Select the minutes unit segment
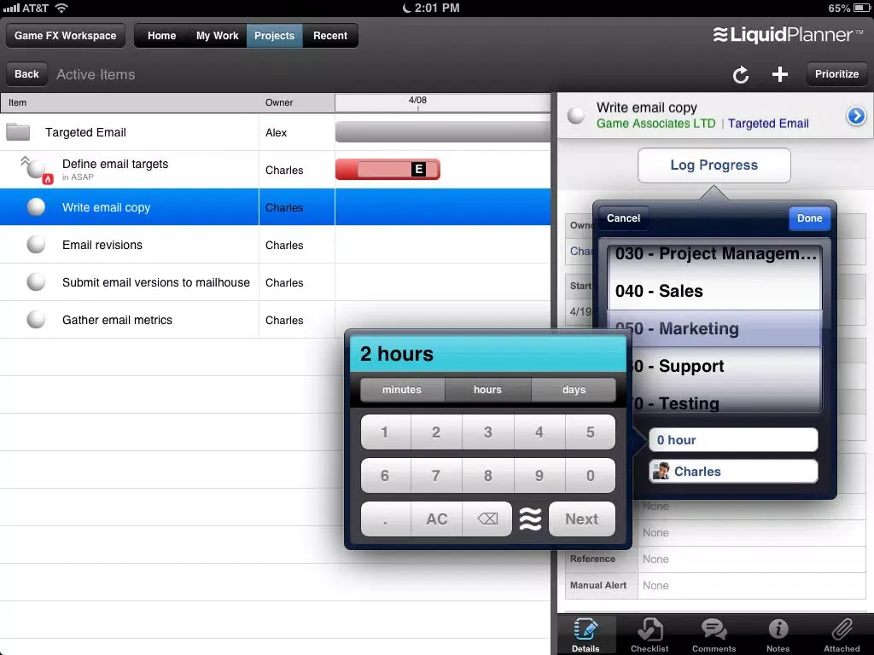The height and width of the screenshot is (655, 874). point(402,390)
